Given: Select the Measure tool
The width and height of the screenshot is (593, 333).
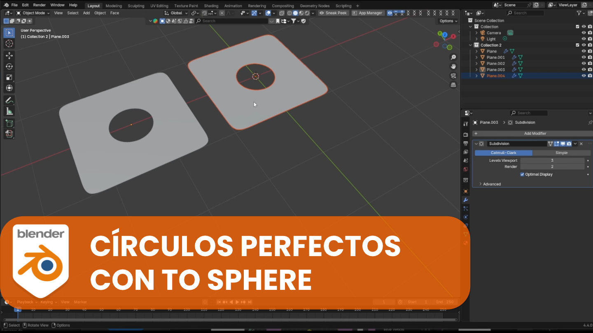Looking at the screenshot, I should pyautogui.click(x=9, y=111).
